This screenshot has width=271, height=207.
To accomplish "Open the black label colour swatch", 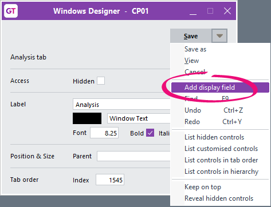I will (x=87, y=118).
